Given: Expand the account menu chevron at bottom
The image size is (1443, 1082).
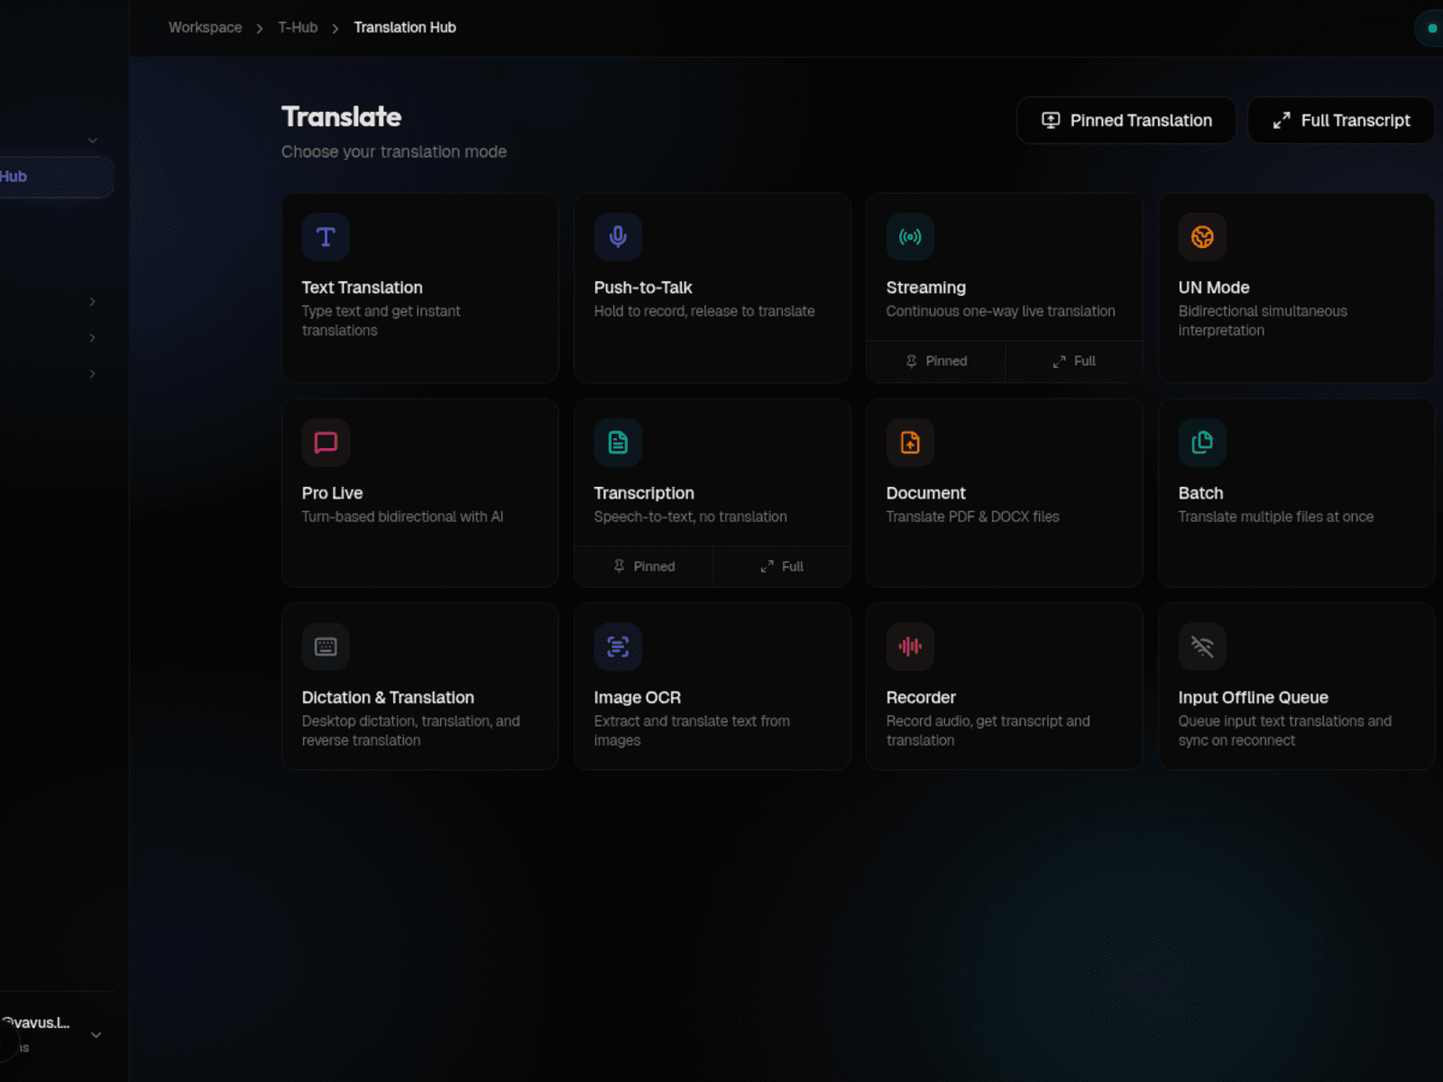Looking at the screenshot, I should (97, 1035).
